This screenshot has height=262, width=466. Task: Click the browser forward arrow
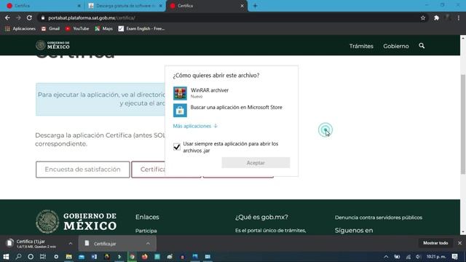coord(18,17)
